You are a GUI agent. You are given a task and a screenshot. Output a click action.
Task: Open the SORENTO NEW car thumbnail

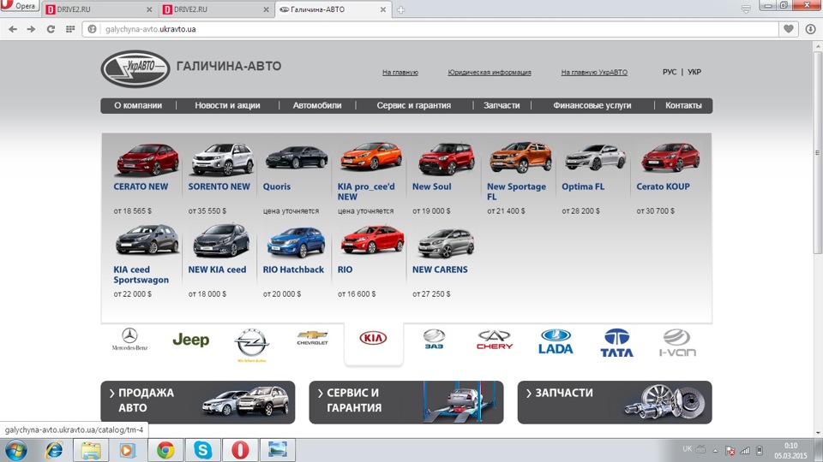coord(223,159)
